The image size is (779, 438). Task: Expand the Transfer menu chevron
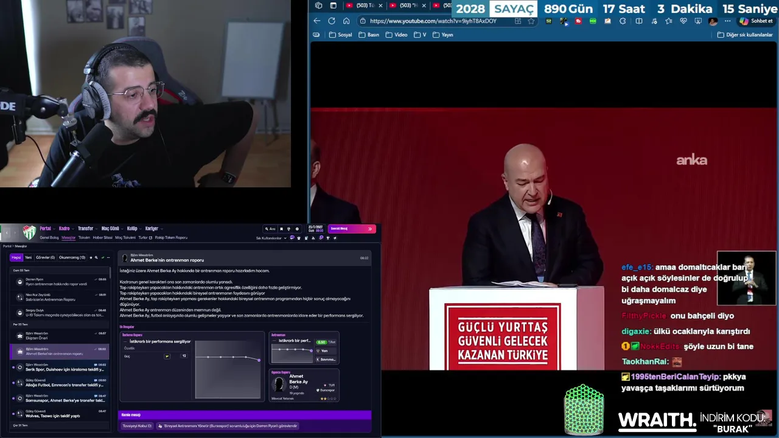(96, 229)
